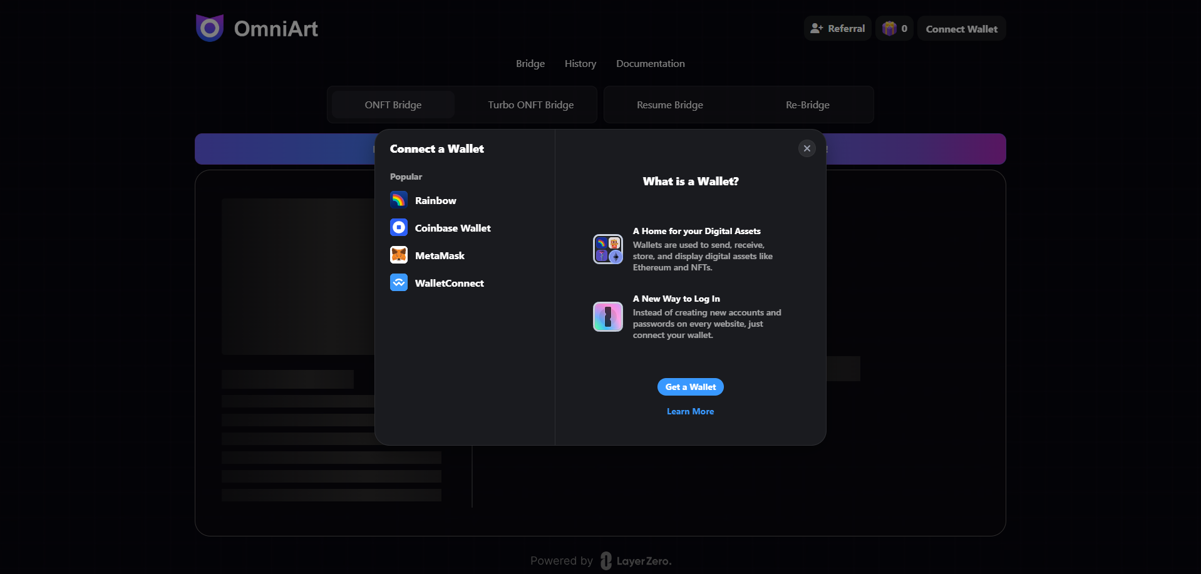Click the Referral button label
The image size is (1201, 574).
[847, 28]
